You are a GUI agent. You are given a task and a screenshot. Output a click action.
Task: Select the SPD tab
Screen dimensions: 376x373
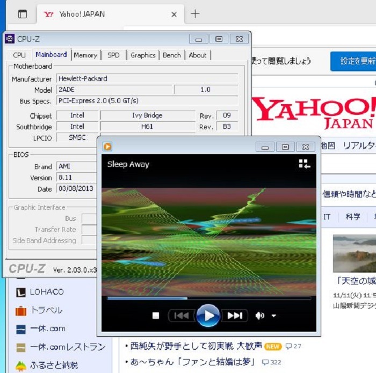(113, 55)
